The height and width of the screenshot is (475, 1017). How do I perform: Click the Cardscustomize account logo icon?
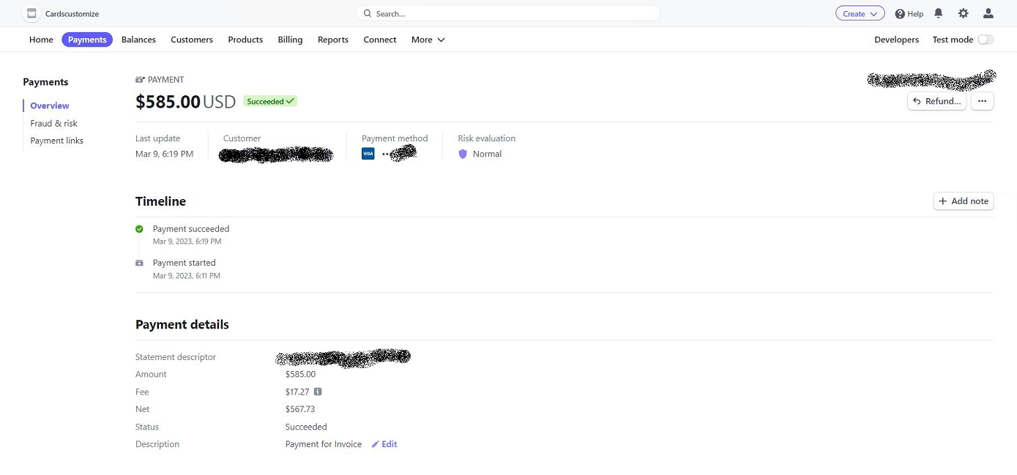point(31,13)
